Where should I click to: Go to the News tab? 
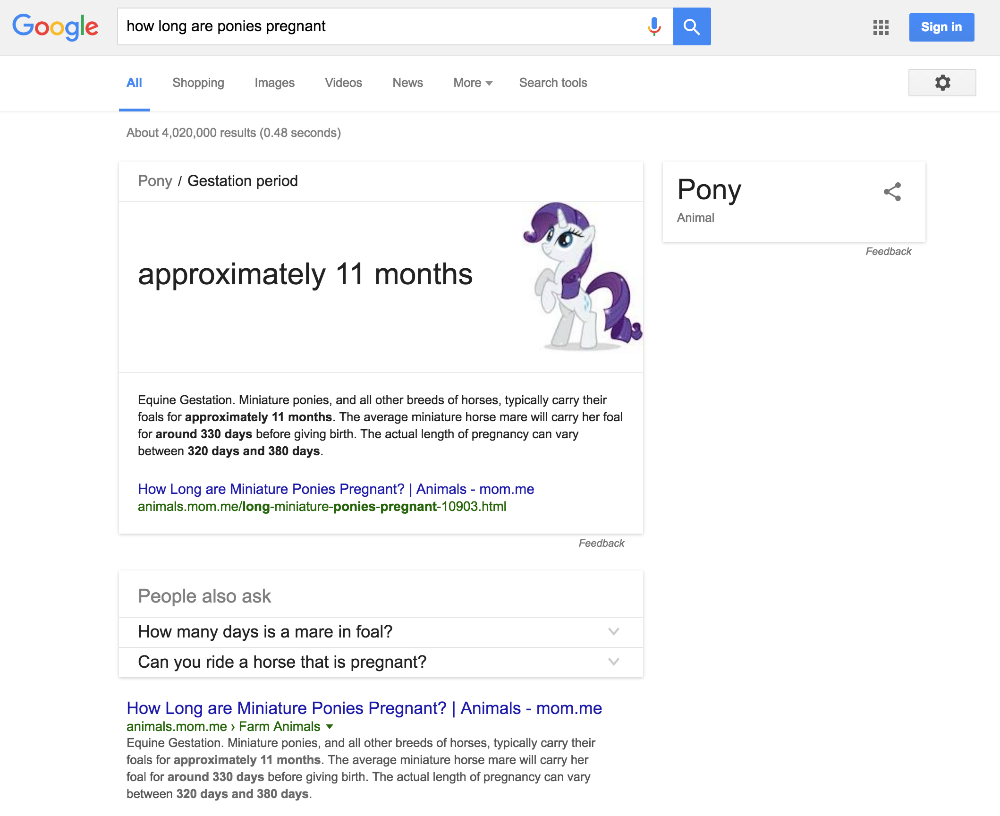[x=407, y=83]
